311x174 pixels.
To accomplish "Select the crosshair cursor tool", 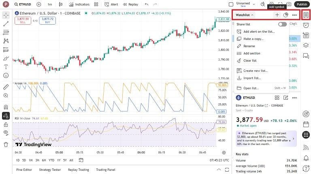I will point(6,15).
